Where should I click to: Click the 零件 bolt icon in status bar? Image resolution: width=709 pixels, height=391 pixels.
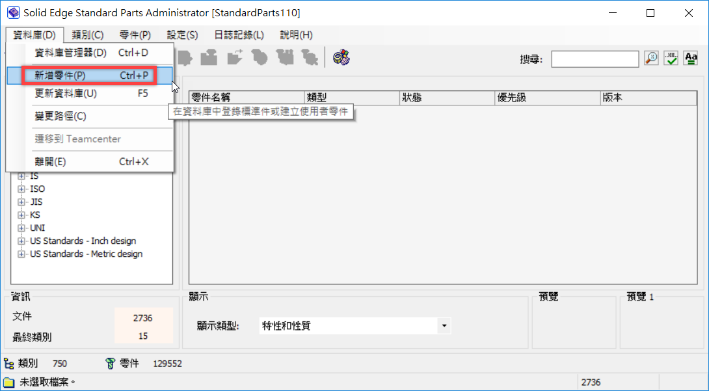[x=111, y=364]
